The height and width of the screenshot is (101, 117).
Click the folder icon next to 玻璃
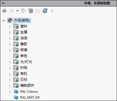click(x=16, y=50)
